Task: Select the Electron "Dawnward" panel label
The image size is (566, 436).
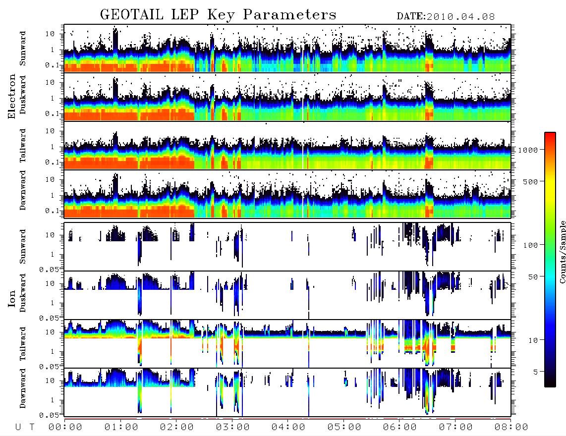Action: pyautogui.click(x=23, y=190)
